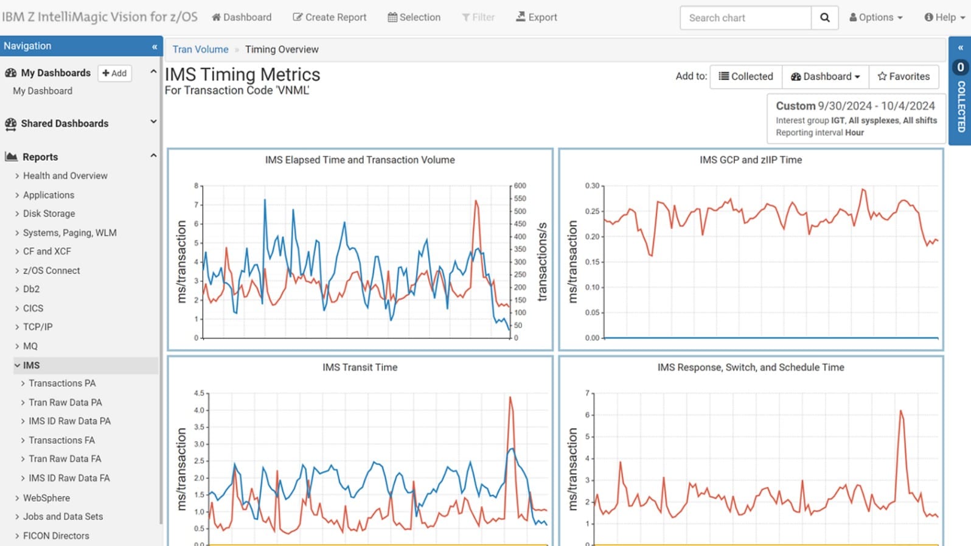
Task: Open IMS ID Raw Data FA node
Action: pyautogui.click(x=69, y=478)
